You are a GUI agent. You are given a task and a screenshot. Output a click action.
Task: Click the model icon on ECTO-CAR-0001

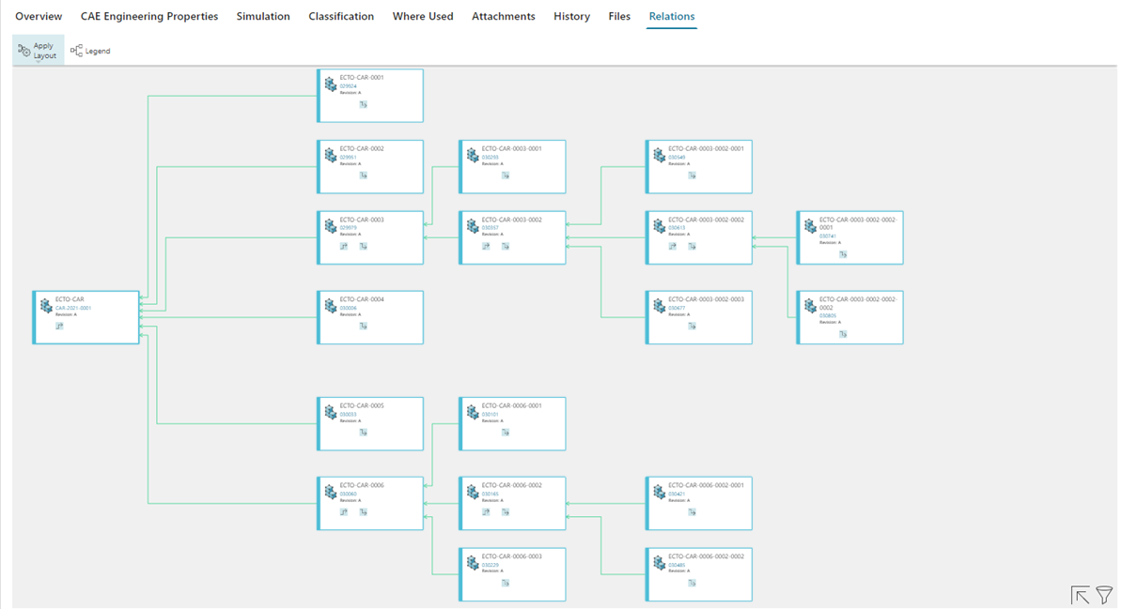click(x=331, y=84)
